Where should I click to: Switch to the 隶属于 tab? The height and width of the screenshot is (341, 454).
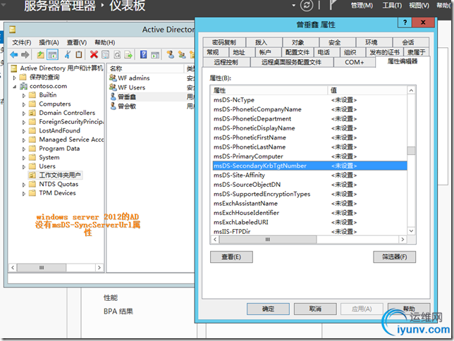click(x=417, y=52)
